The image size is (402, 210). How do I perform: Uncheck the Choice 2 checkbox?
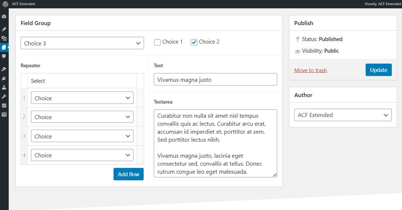click(194, 42)
